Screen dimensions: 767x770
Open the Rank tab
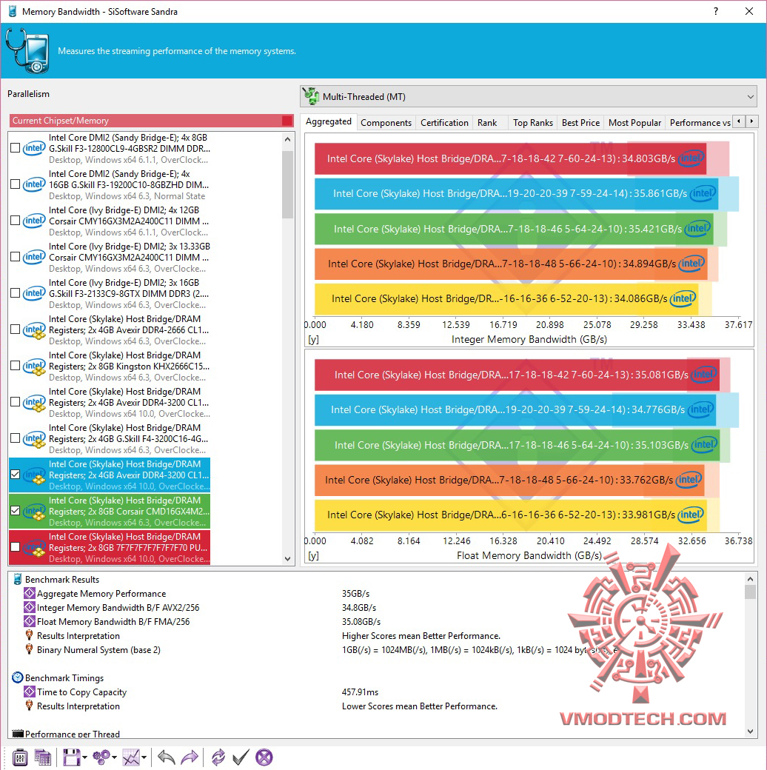[x=487, y=123]
